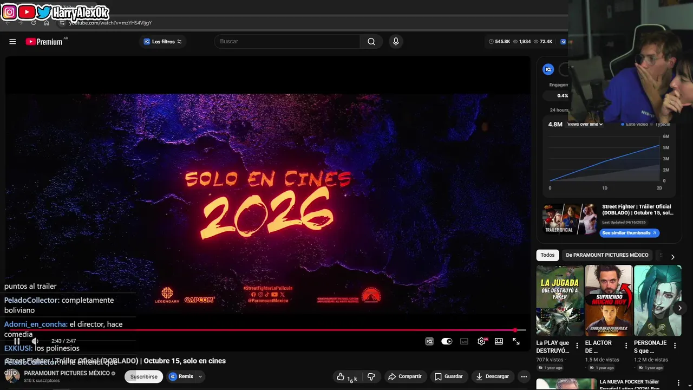Click La PLAY que DESTRUYÓ title
Viewport: 693px width, 390px height.
(553, 347)
